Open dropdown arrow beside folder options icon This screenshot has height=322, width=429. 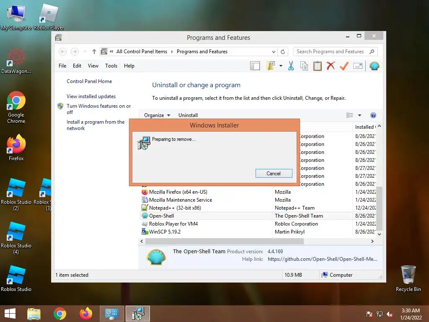[x=281, y=66]
